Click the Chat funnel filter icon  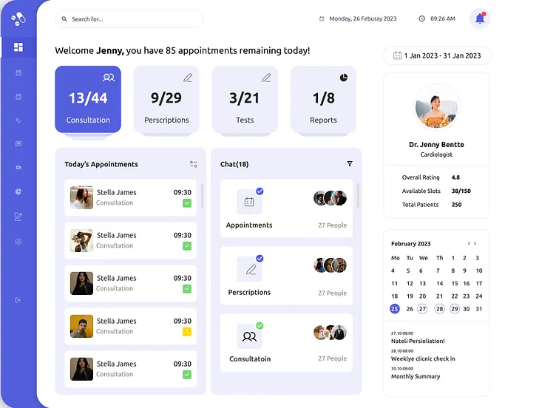pos(350,164)
